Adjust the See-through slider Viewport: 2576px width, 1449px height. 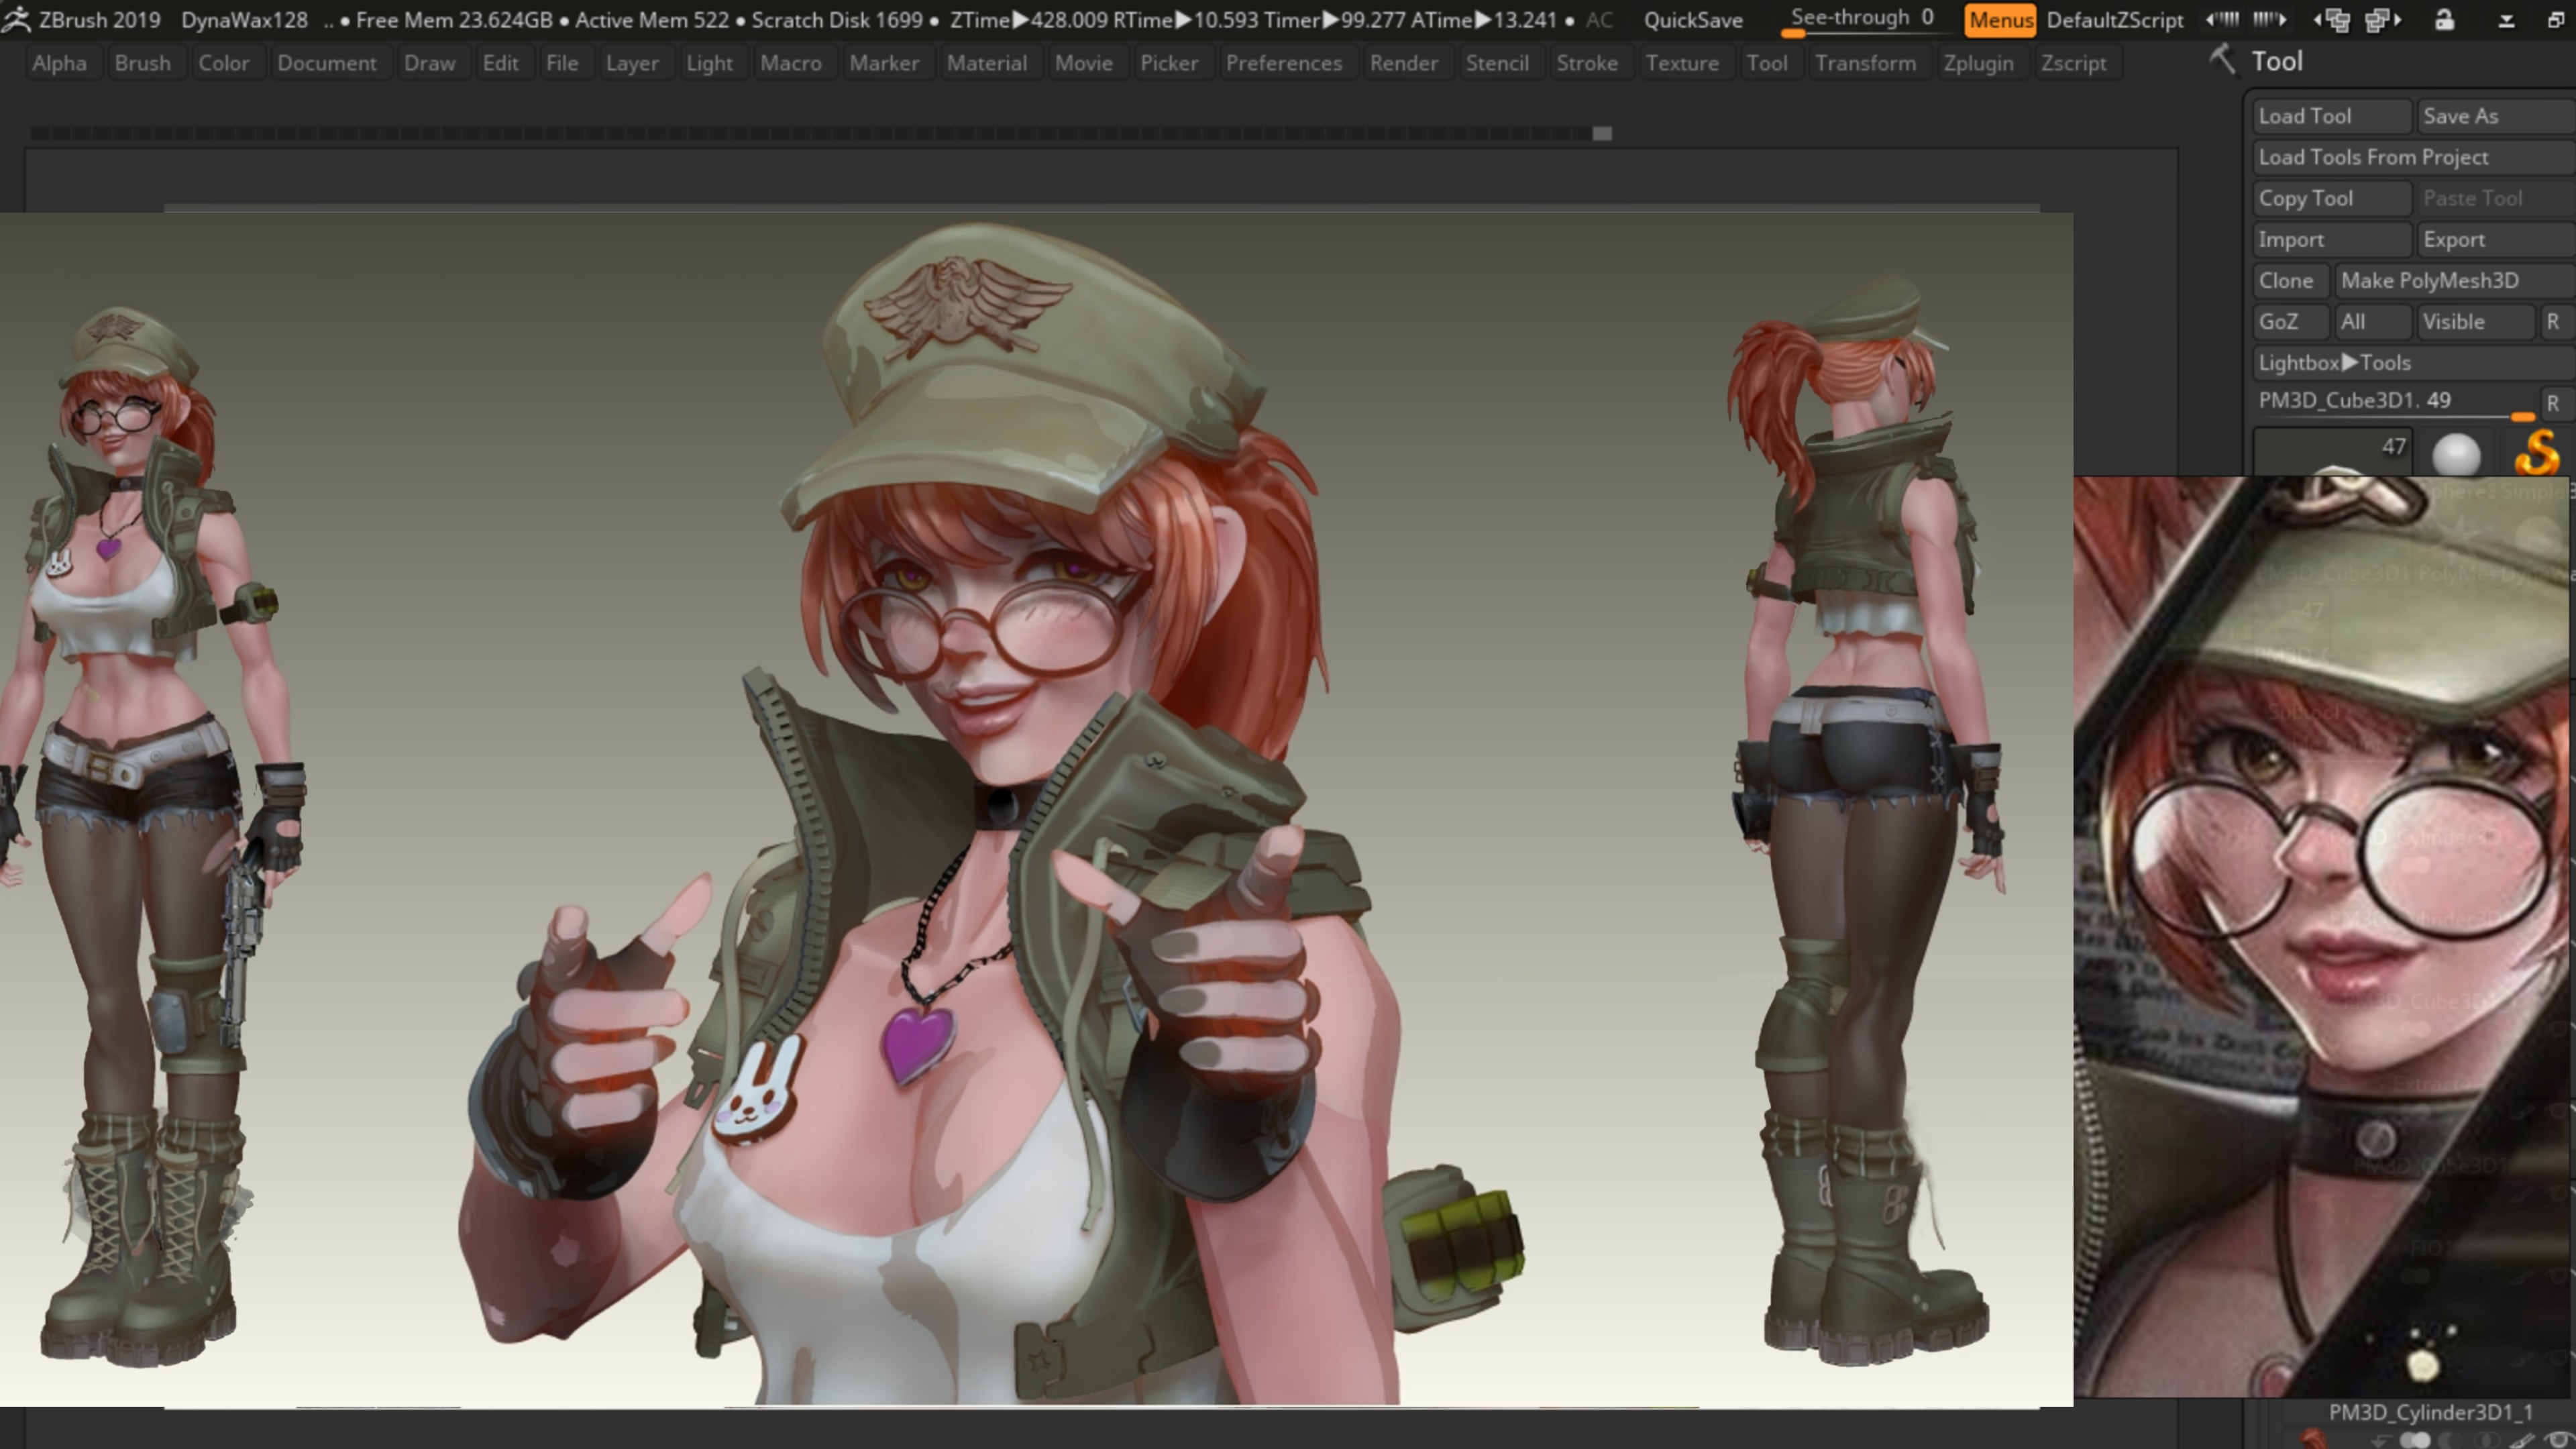(x=1861, y=20)
